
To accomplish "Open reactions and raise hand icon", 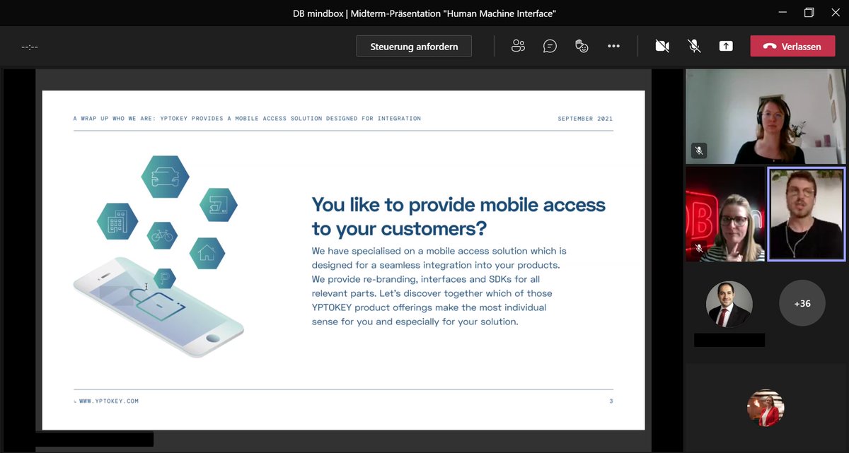I will 582,47.
